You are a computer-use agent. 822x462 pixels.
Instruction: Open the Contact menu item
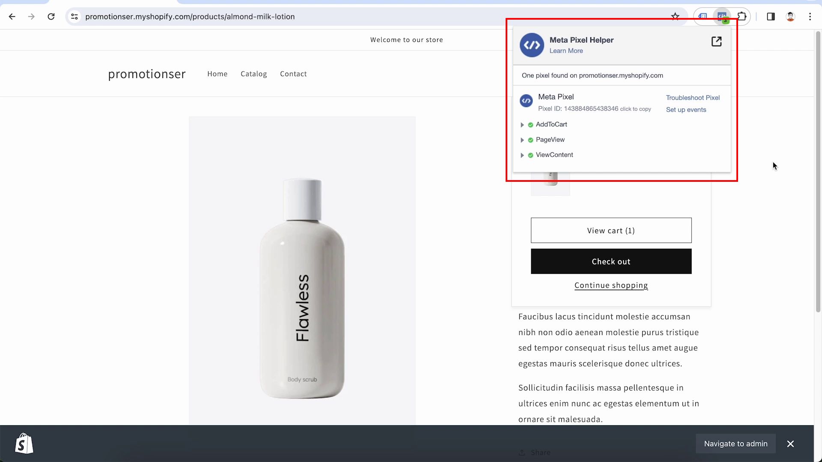pos(293,74)
